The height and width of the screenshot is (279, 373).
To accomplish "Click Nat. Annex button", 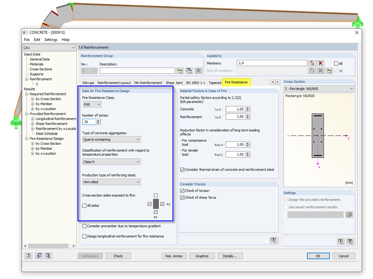I will [x=174, y=256].
